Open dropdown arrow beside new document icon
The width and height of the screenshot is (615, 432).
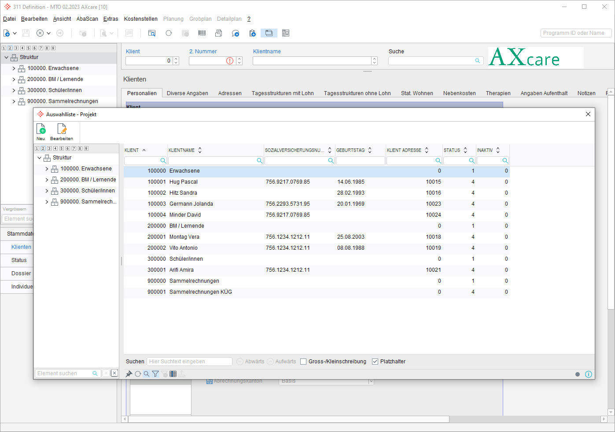click(x=15, y=33)
